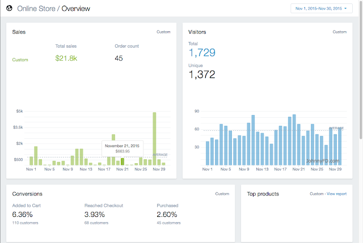Click the dropdown arrow in the date picker
The image size is (363, 243).
(345, 8)
